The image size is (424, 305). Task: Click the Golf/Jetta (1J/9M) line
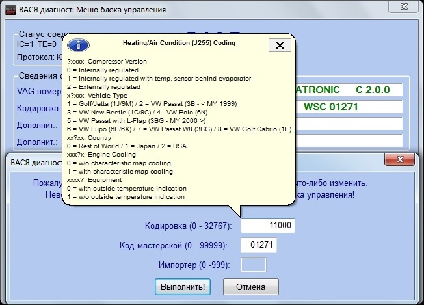point(152,104)
